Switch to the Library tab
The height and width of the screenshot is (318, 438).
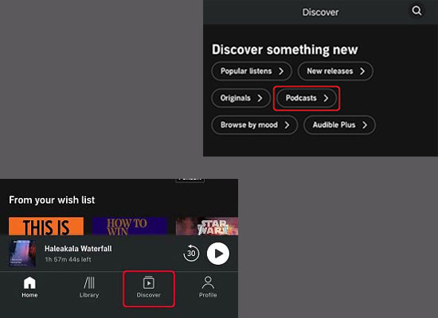coord(89,287)
